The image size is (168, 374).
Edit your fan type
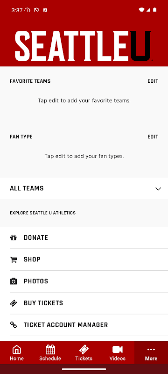click(153, 137)
